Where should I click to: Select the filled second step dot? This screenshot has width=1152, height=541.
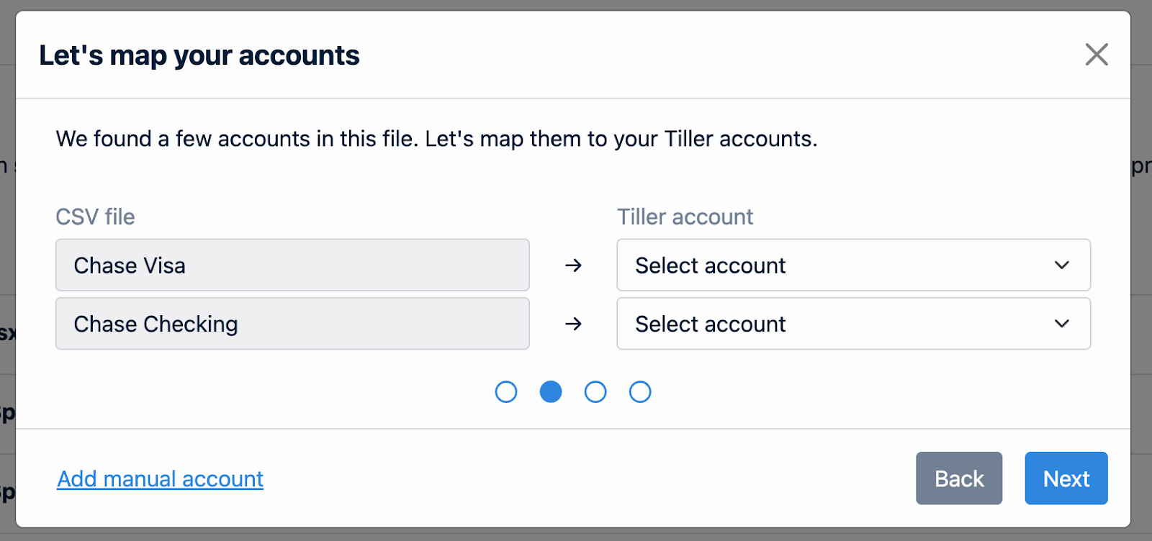[551, 392]
